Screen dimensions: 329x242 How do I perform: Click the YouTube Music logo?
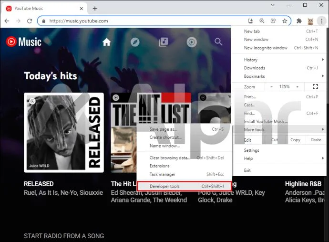(x=24, y=42)
